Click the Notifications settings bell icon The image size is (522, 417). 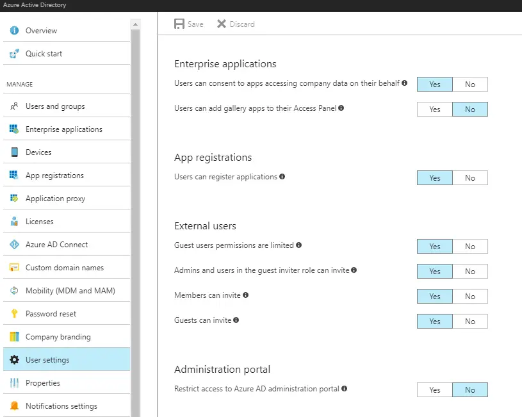[x=14, y=405]
